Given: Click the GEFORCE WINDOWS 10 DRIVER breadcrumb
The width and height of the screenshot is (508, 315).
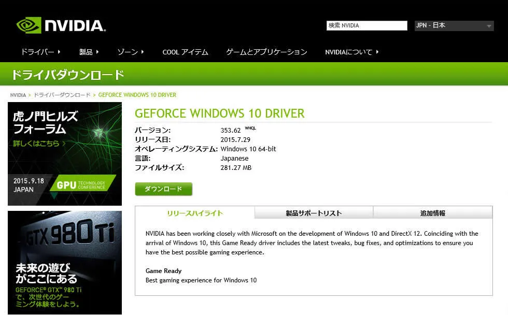Looking at the screenshot, I should pos(137,95).
